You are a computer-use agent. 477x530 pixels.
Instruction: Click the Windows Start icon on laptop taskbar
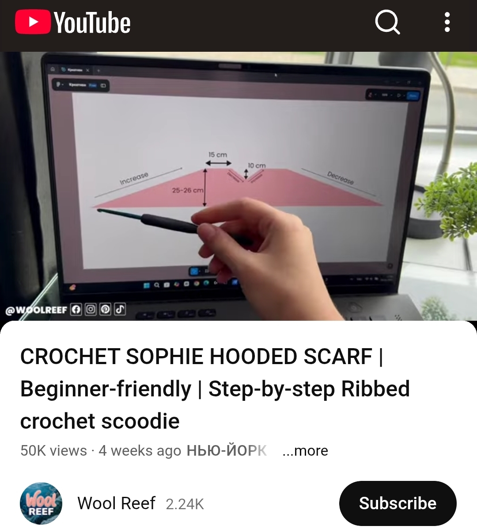pos(147,286)
